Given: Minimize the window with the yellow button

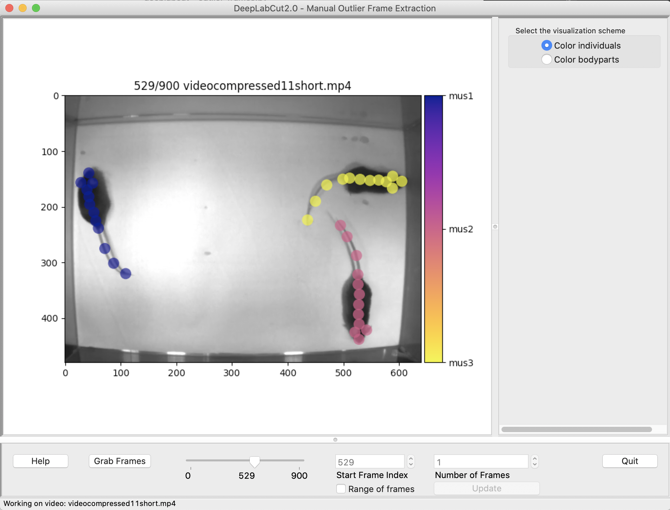Looking at the screenshot, I should tap(23, 8).
